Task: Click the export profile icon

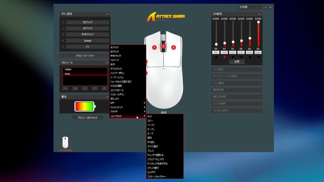Action: [x=95, y=88]
